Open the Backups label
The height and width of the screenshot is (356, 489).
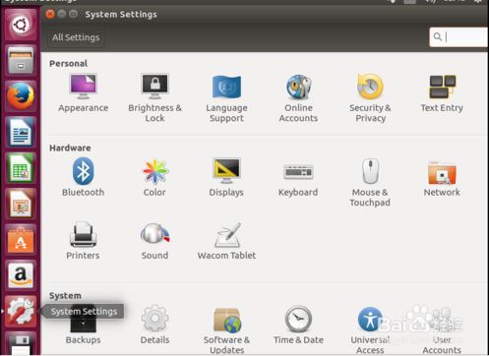(83, 340)
